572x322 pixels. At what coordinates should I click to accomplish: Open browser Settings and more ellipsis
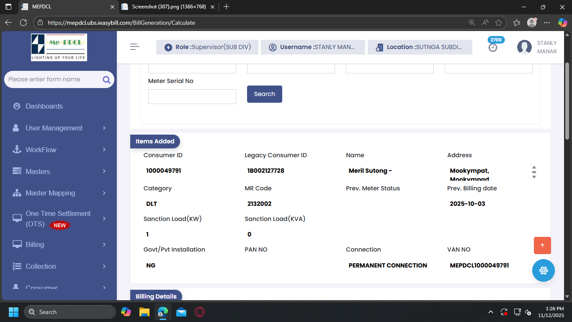[547, 23]
